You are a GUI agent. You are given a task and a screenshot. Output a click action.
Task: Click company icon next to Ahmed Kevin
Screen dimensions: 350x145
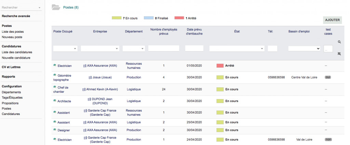pyautogui.click(x=84, y=89)
